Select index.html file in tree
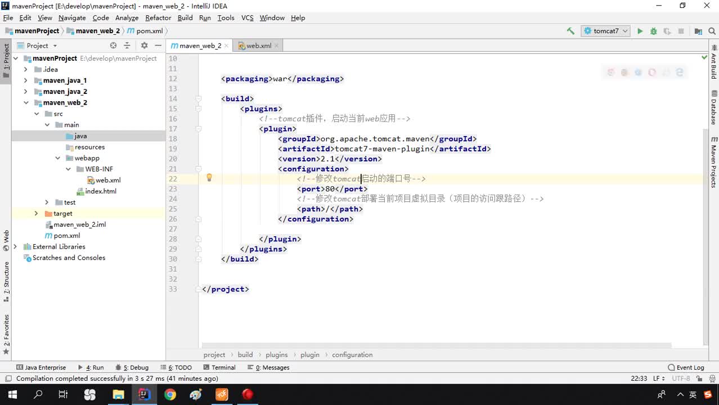This screenshot has height=405, width=719. [96, 191]
